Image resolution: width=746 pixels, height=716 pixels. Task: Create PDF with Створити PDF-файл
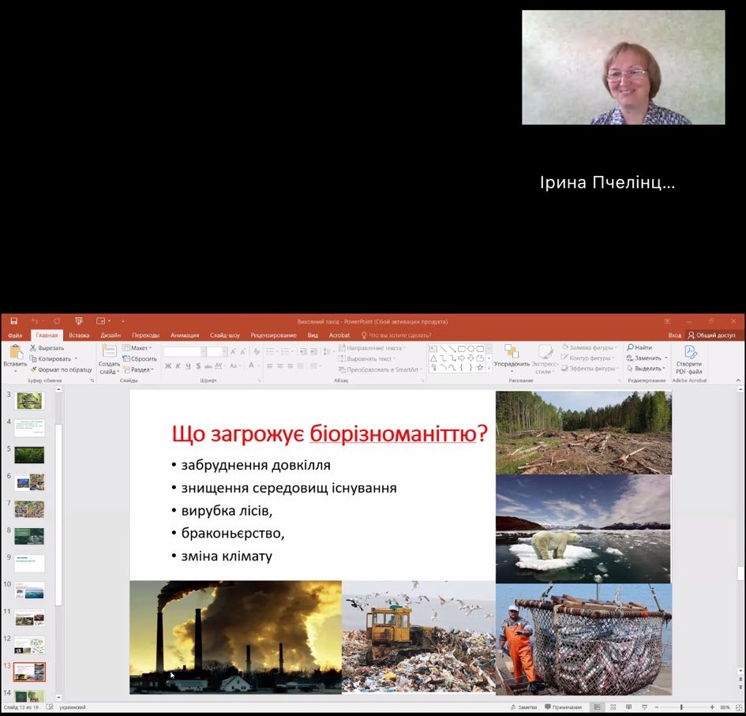tap(689, 360)
